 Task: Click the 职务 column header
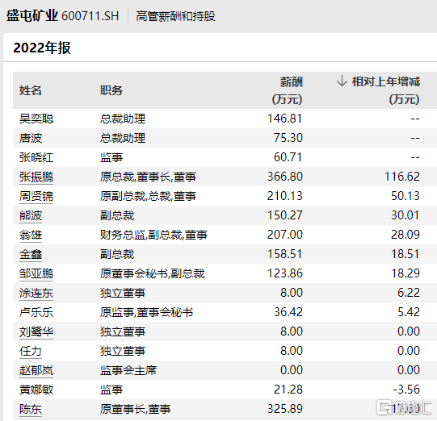click(x=111, y=90)
